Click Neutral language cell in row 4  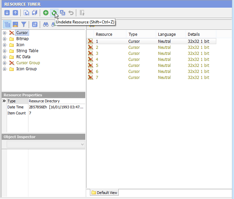point(164,60)
